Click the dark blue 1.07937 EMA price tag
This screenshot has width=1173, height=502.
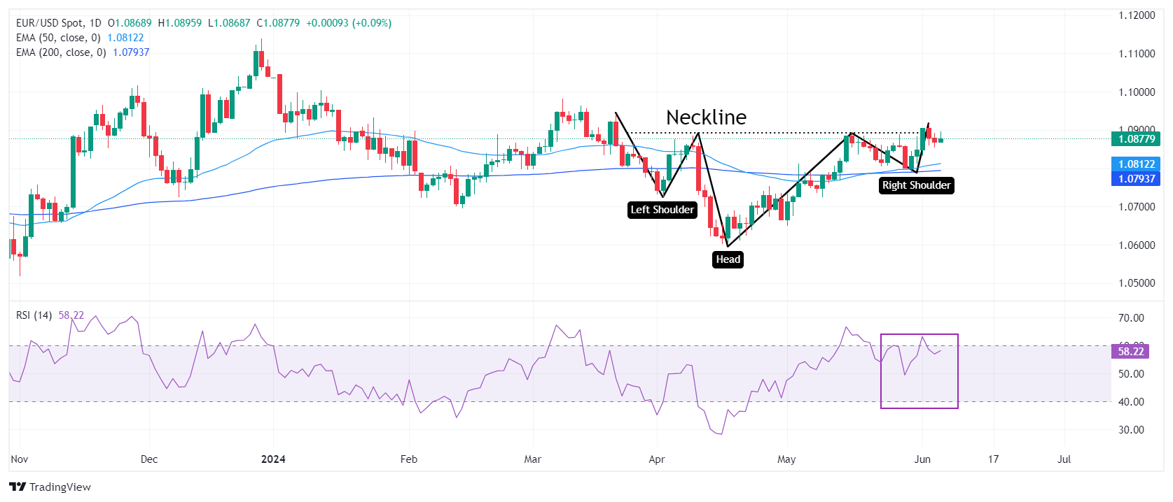pos(1135,178)
